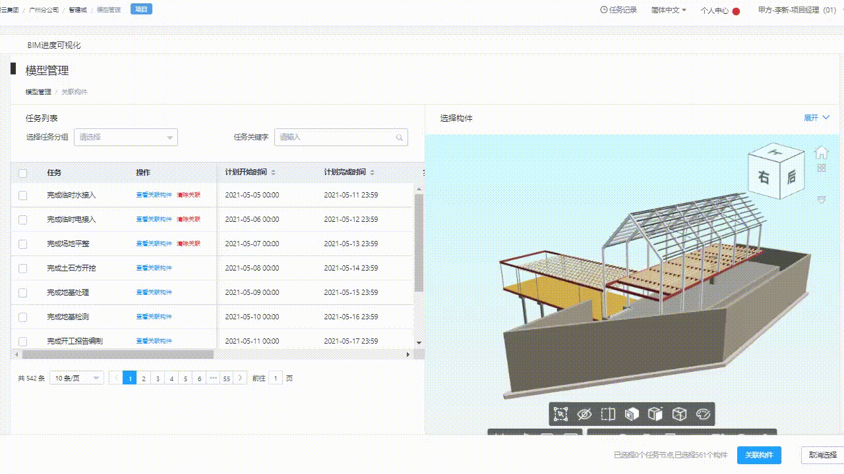Sort by 计划开始时间 column arrows
Viewport: 844px width, 474px height.
274,172
